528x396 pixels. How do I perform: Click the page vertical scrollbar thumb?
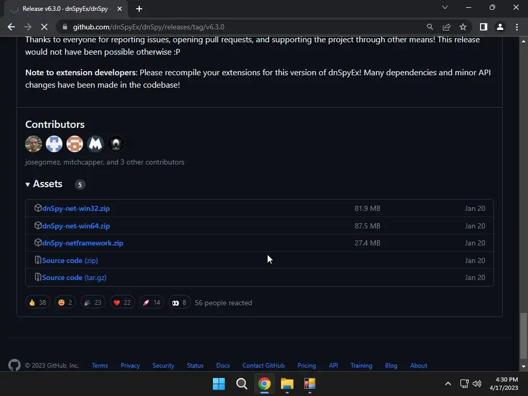[523, 336]
